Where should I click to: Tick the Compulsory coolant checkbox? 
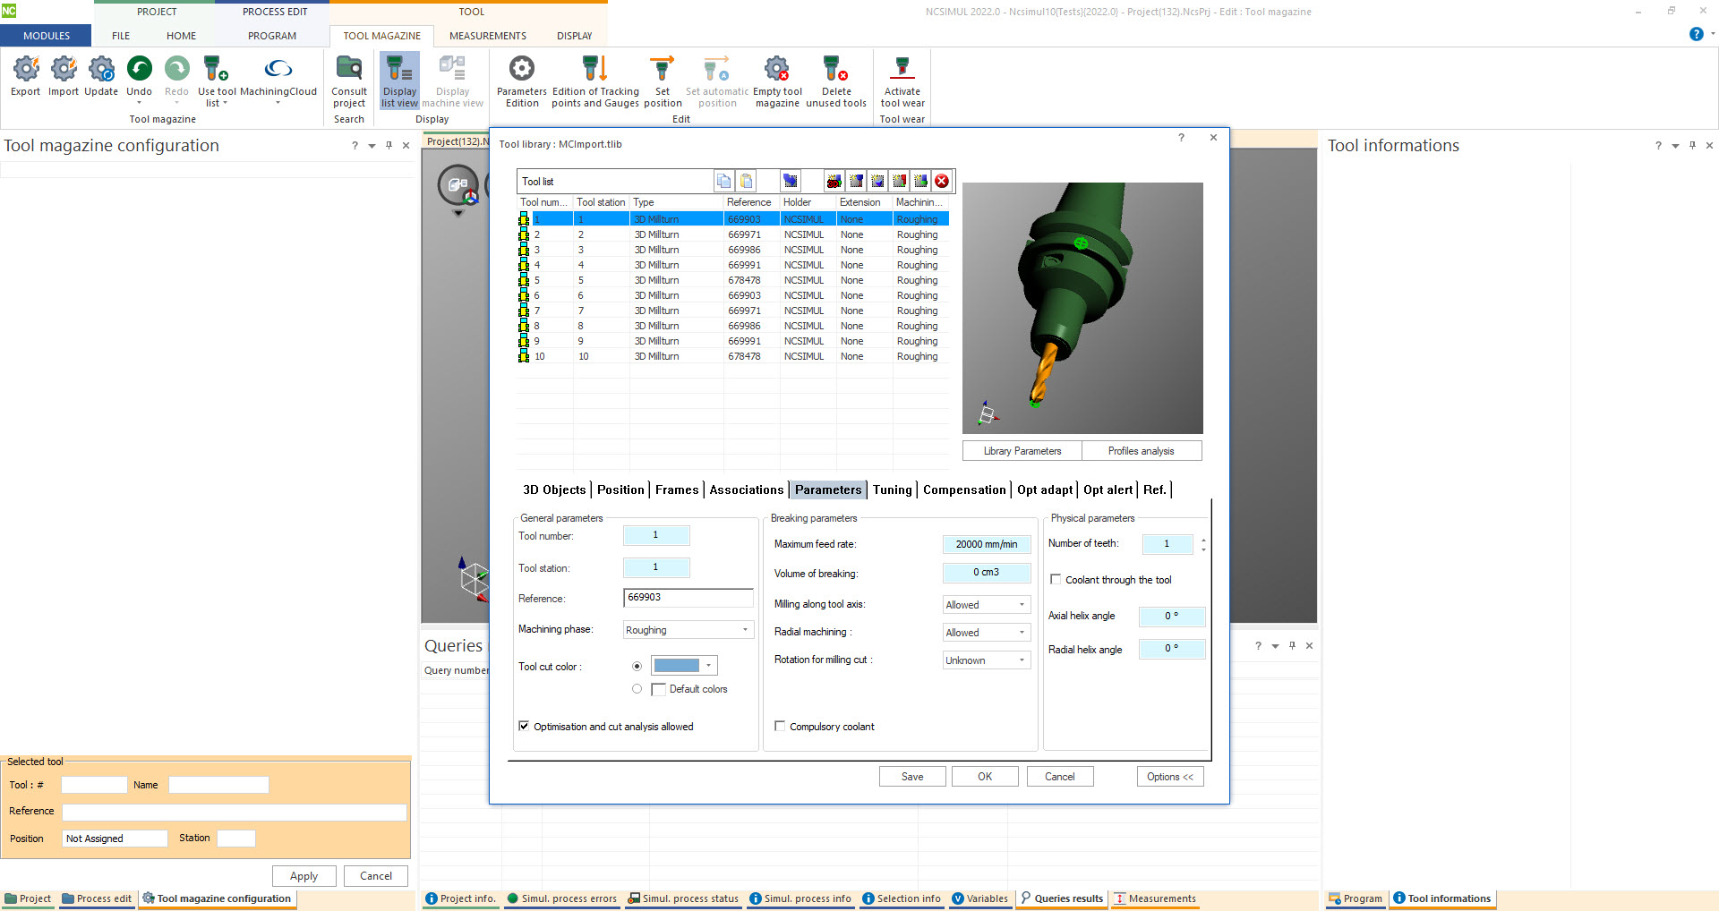(780, 727)
